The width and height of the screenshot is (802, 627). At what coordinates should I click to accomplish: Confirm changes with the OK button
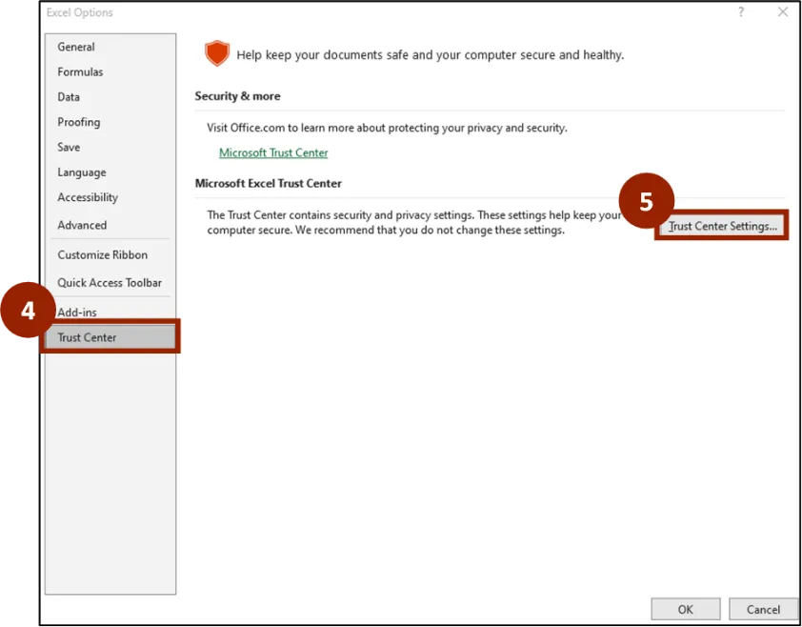[x=685, y=609]
